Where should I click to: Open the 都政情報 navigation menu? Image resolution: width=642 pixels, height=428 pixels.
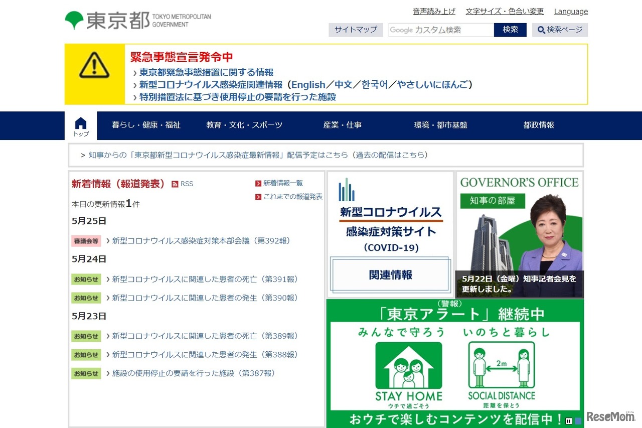pos(539,125)
